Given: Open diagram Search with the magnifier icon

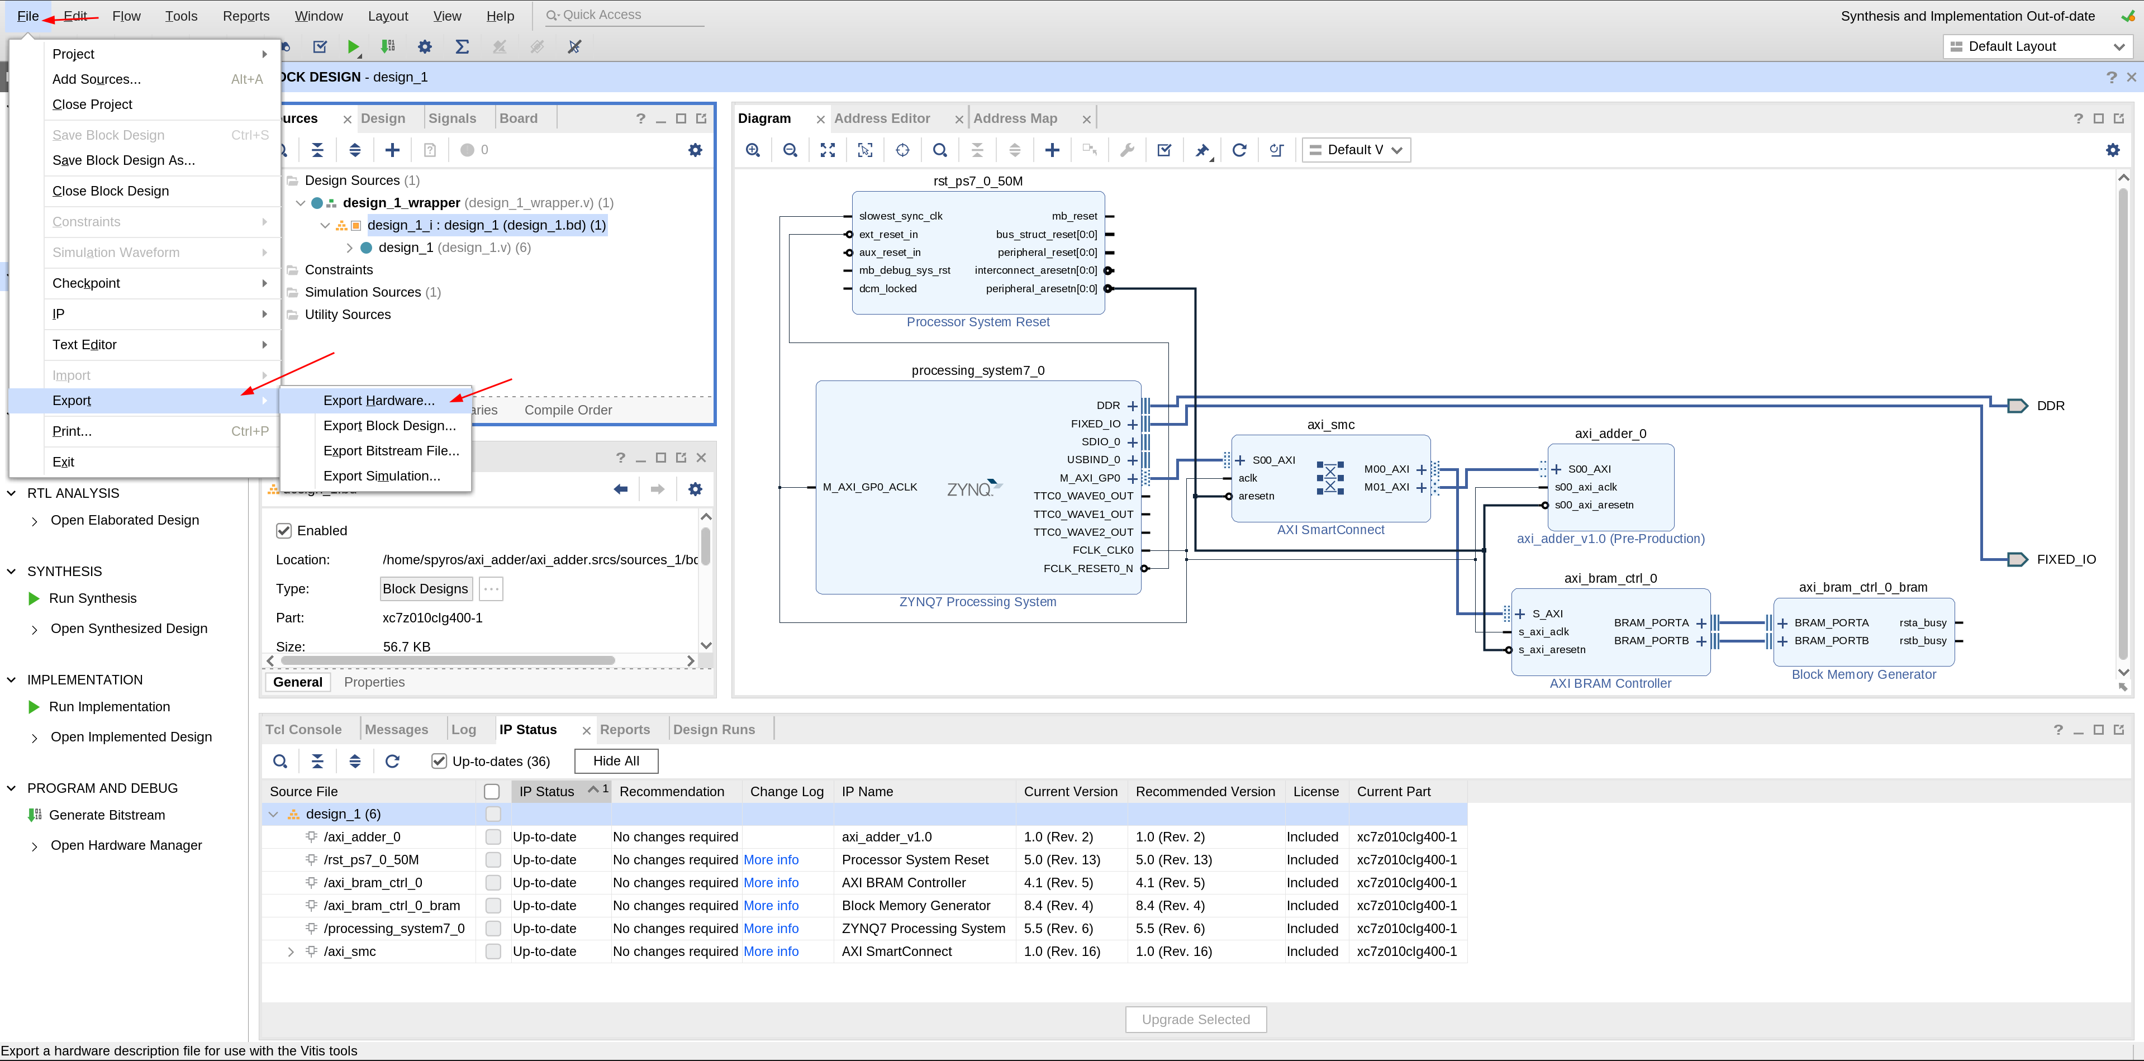Looking at the screenshot, I should (940, 150).
